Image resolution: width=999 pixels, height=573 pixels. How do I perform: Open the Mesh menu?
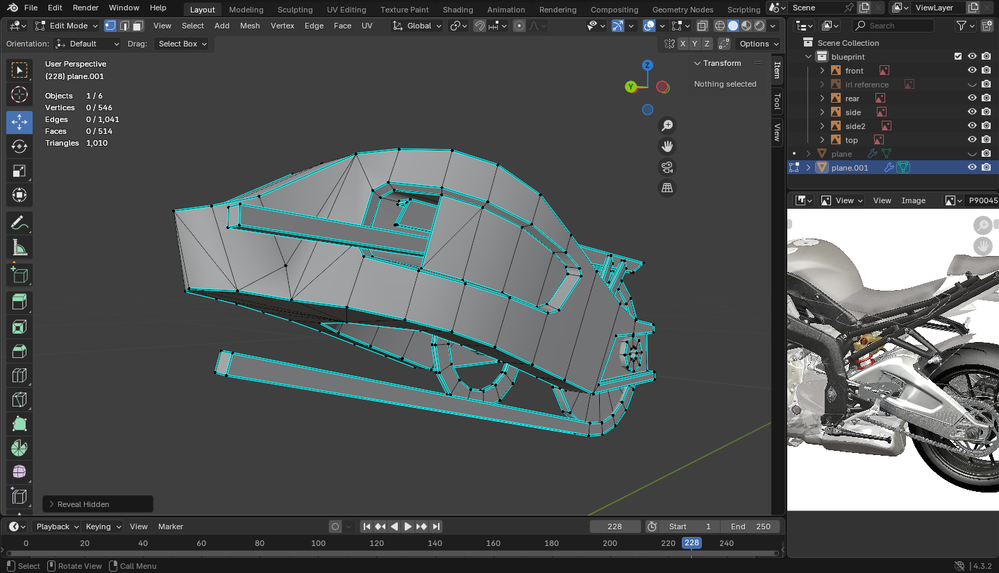[x=250, y=26]
